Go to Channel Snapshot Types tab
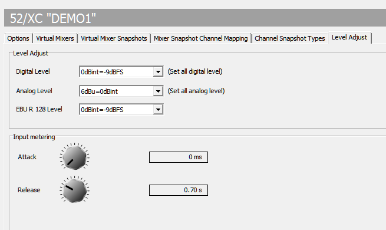The image size is (386, 230). pyautogui.click(x=290, y=38)
